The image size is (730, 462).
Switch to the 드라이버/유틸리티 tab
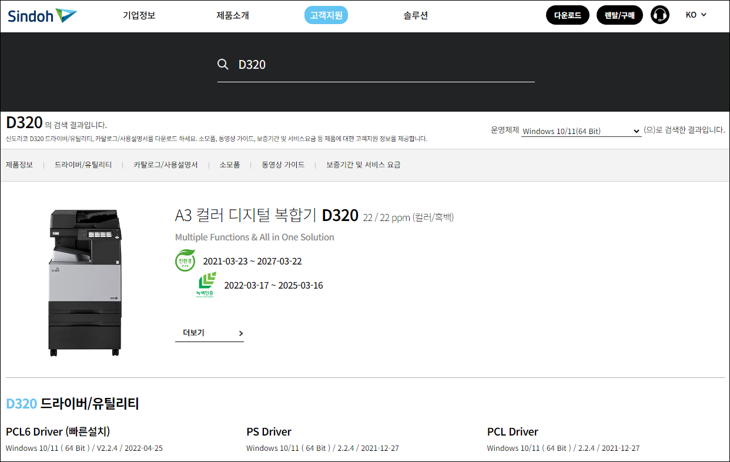pos(83,165)
